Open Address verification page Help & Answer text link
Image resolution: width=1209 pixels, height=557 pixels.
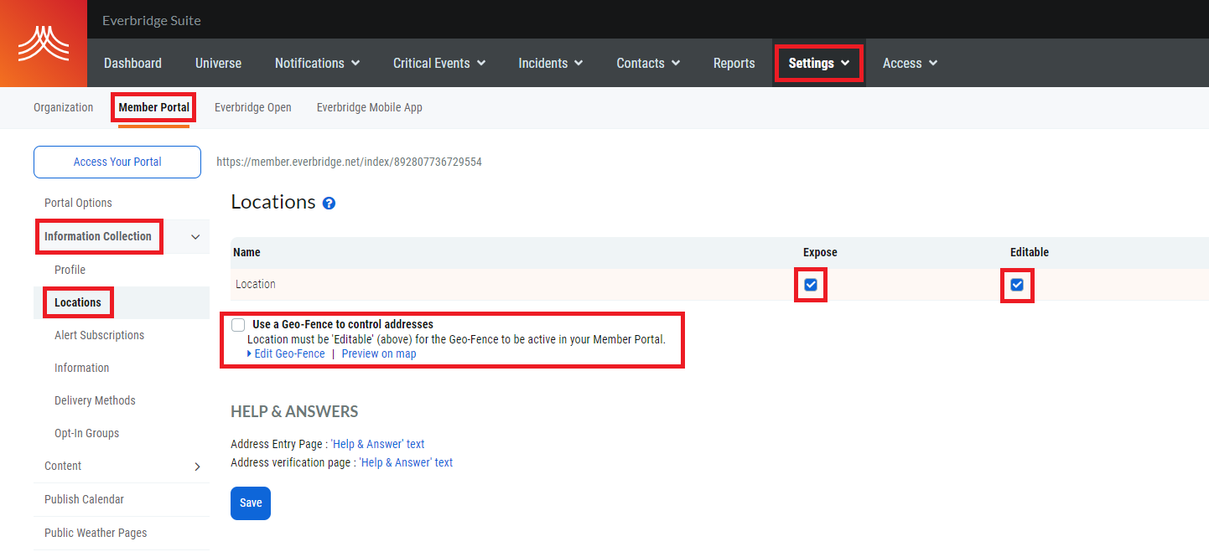coord(406,462)
